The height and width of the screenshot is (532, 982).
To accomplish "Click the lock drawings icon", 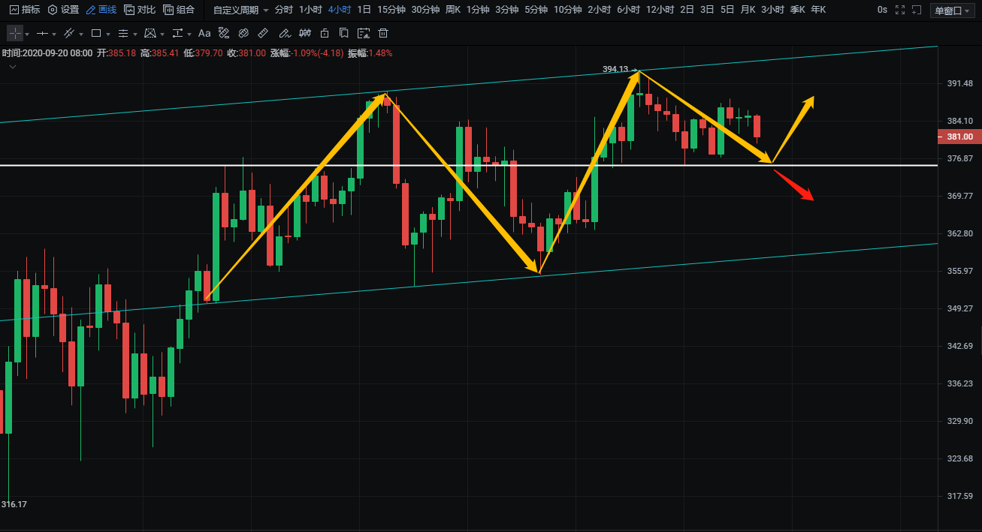I will (324, 33).
